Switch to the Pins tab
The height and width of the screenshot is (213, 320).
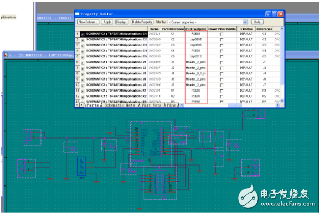(x=171, y=105)
